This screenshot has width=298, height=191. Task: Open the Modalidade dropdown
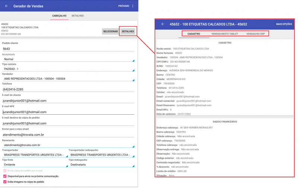tap(68, 59)
